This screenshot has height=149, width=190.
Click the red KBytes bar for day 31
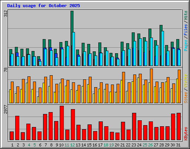[178, 127]
